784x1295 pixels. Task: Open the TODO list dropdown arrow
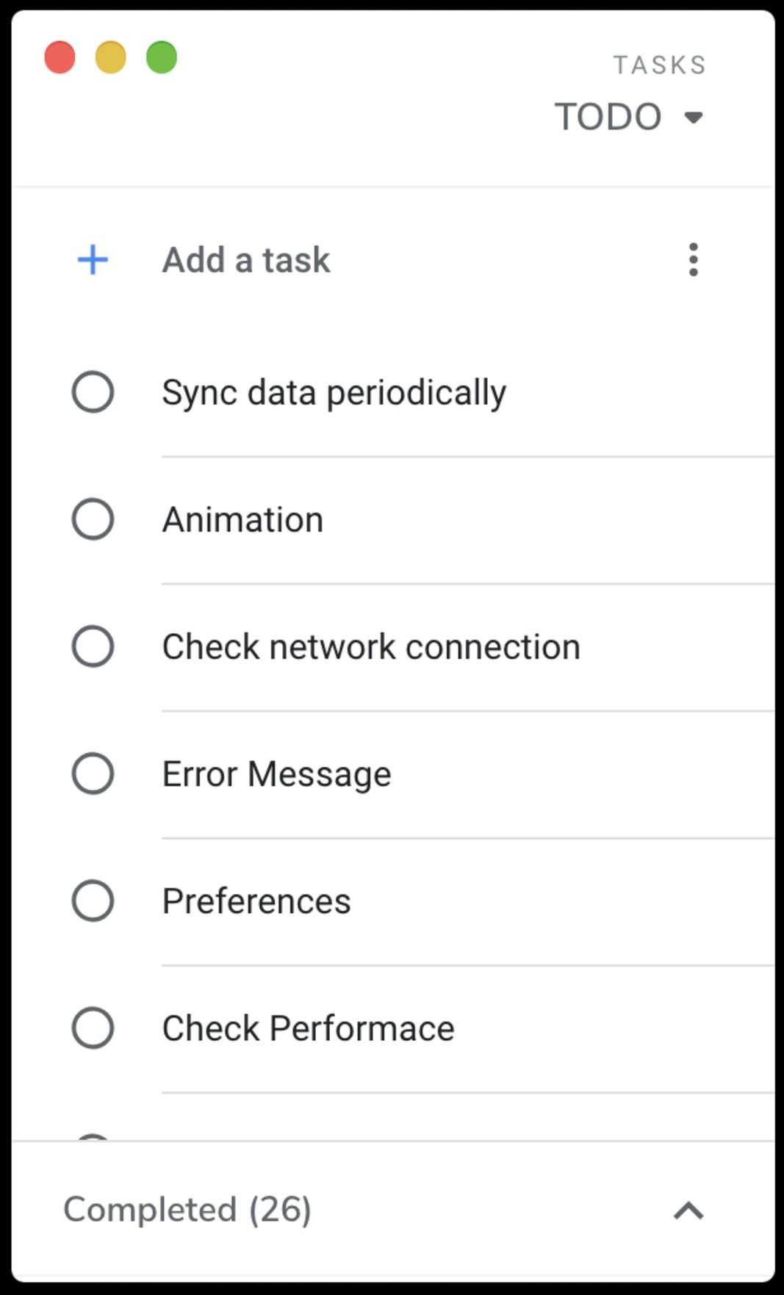pos(693,118)
